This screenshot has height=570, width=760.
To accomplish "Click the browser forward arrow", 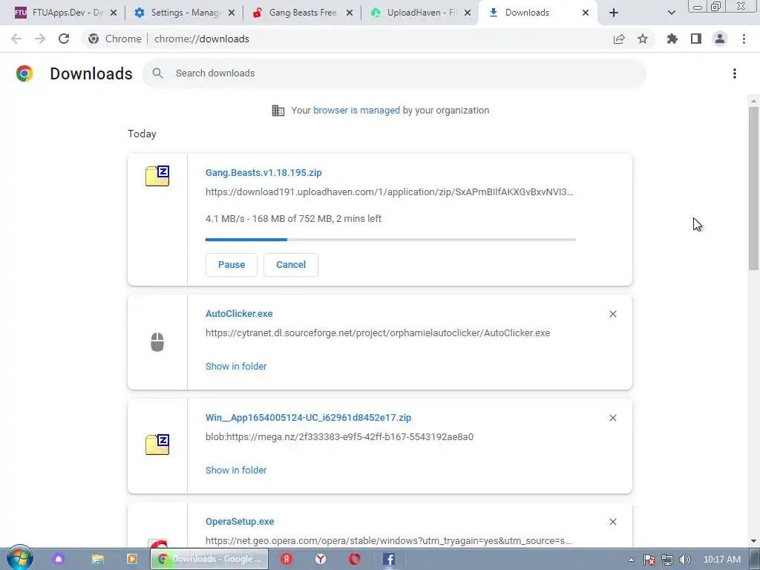I will 40,39.
